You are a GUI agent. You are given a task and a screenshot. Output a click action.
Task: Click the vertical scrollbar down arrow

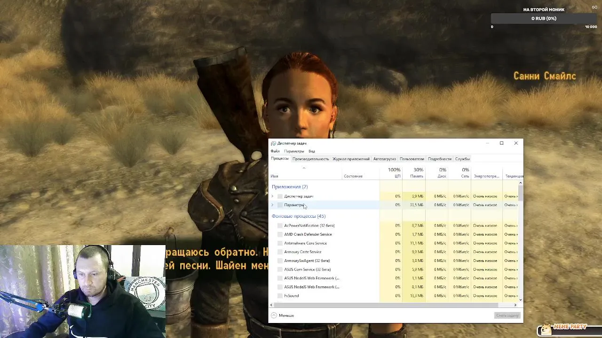coord(520,300)
